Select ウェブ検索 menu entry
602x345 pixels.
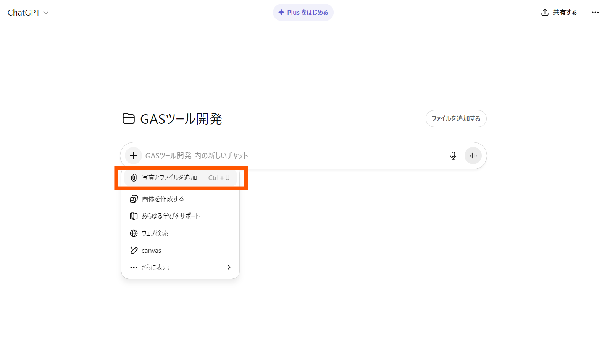click(x=180, y=233)
